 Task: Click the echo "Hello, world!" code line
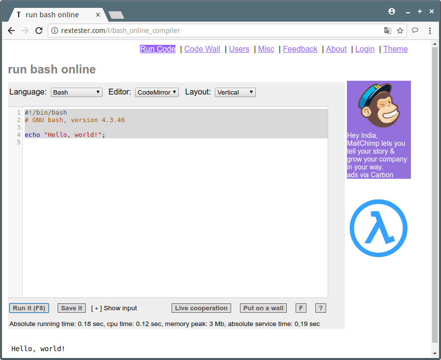point(65,135)
